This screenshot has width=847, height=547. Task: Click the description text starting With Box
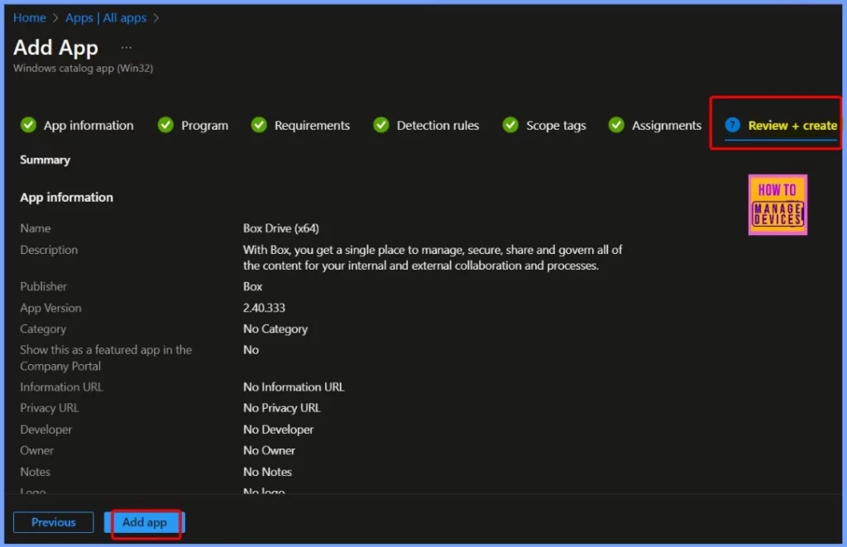(x=433, y=257)
